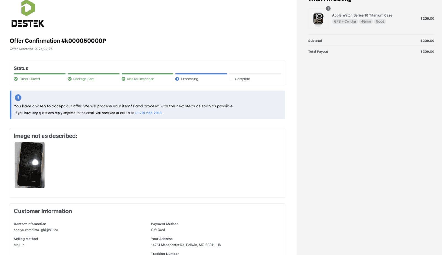442x255 pixels.
Task: Click the Subtotal label
Action: [315, 41]
